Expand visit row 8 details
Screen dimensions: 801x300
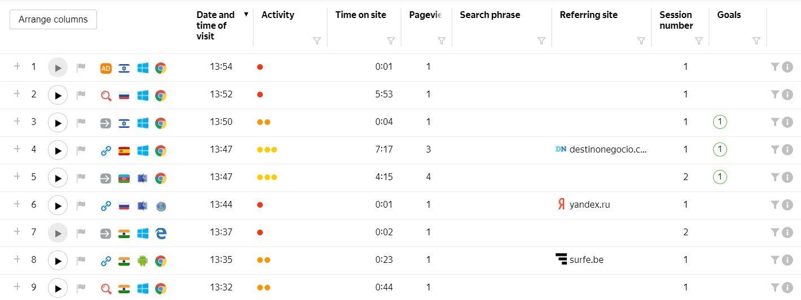point(17,259)
